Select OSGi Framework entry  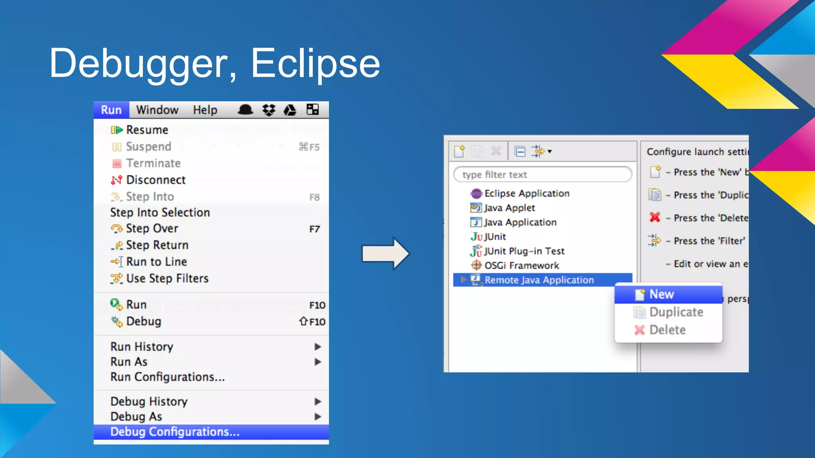(x=522, y=266)
